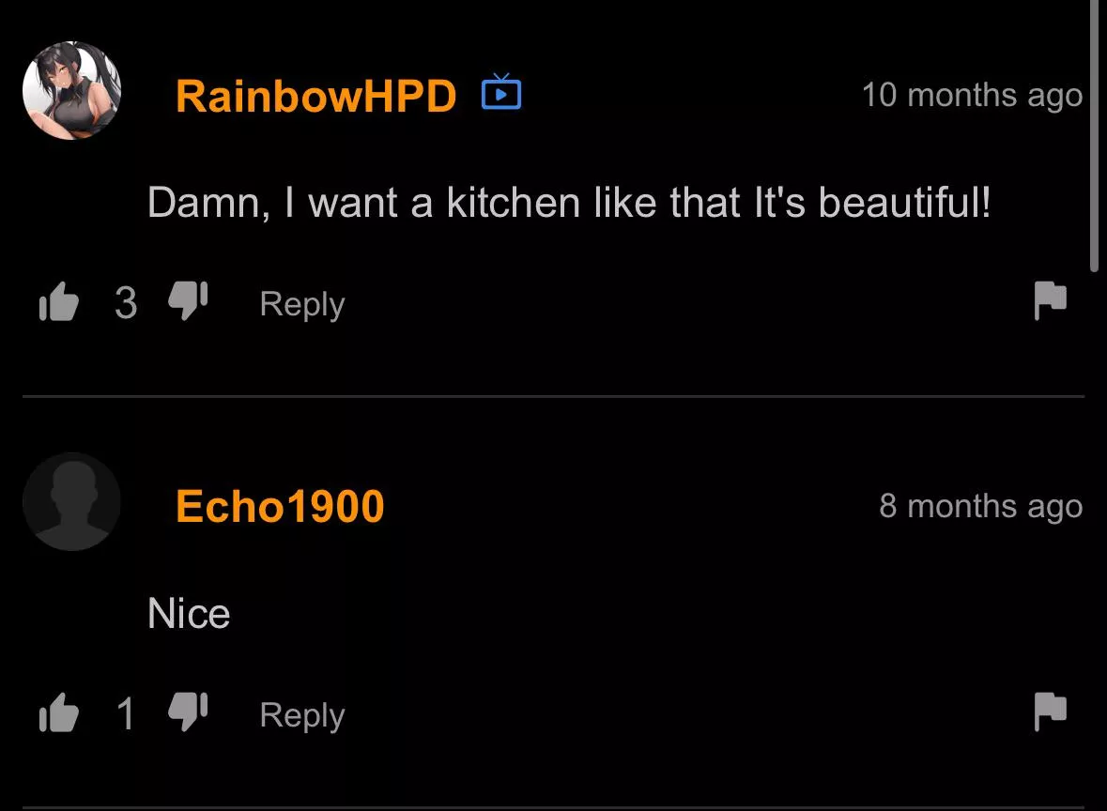Viewport: 1107px width, 811px height.
Task: Click the blue TV badge beside RainbowHPD
Action: 501,92
